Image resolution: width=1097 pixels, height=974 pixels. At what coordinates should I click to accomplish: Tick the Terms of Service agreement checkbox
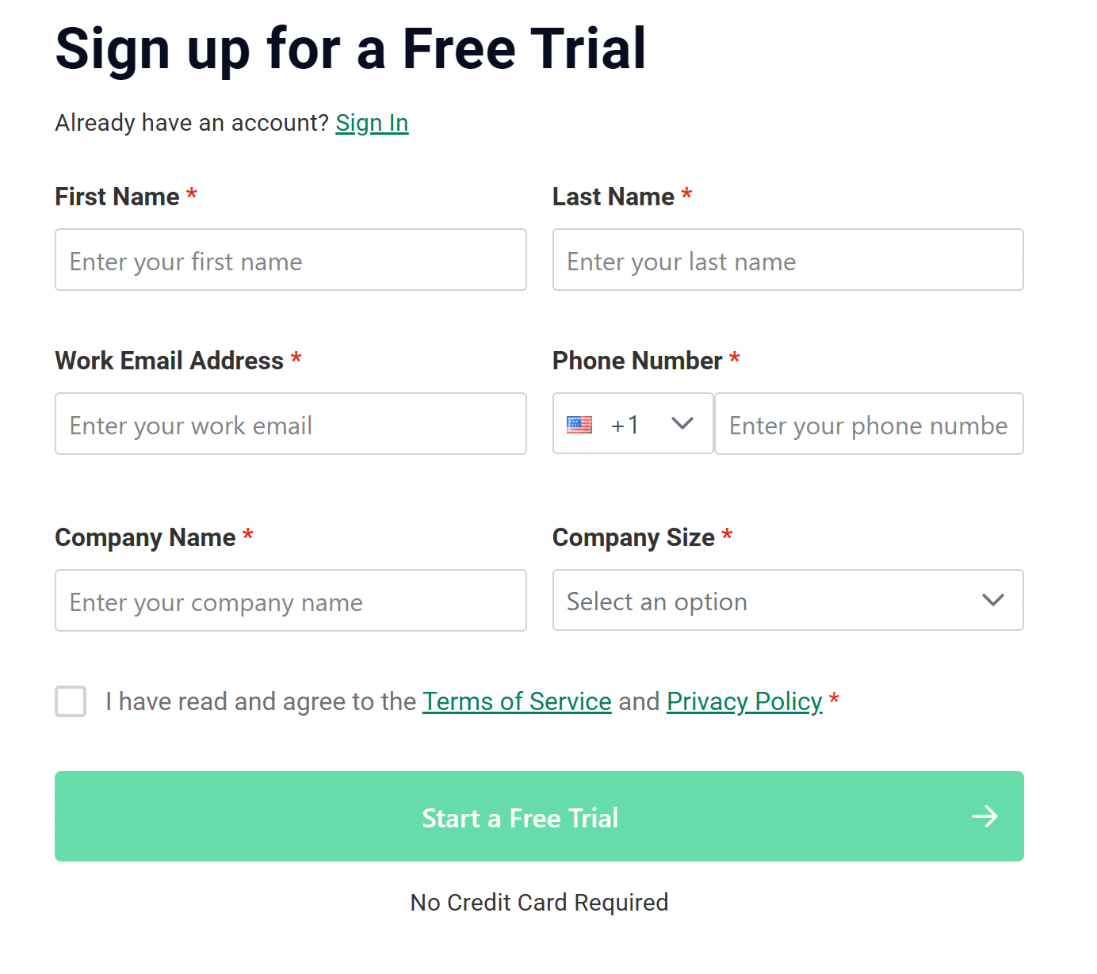(71, 701)
